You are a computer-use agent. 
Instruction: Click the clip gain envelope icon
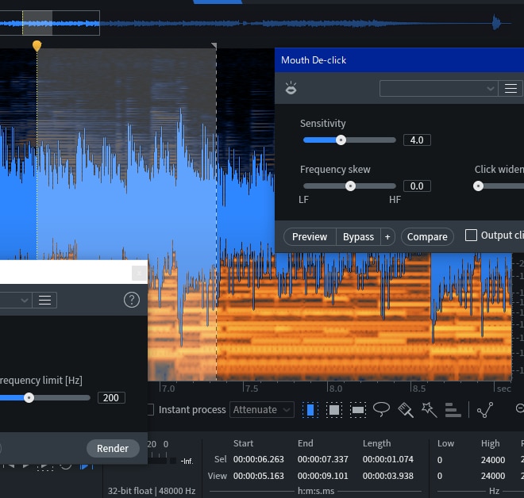[x=485, y=410]
